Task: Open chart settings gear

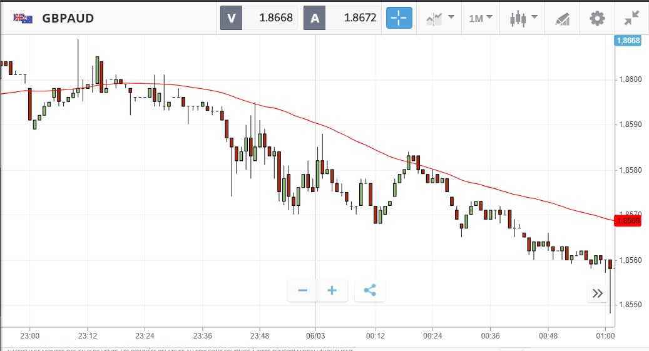Action: pyautogui.click(x=597, y=18)
